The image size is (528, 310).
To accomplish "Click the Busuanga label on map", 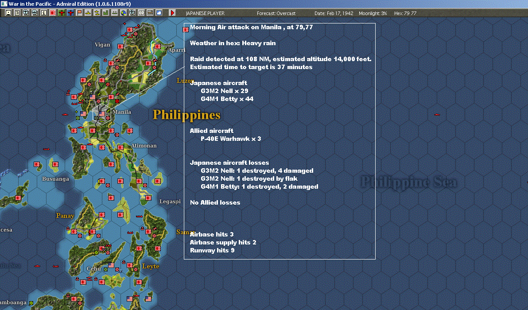I will [55, 179].
